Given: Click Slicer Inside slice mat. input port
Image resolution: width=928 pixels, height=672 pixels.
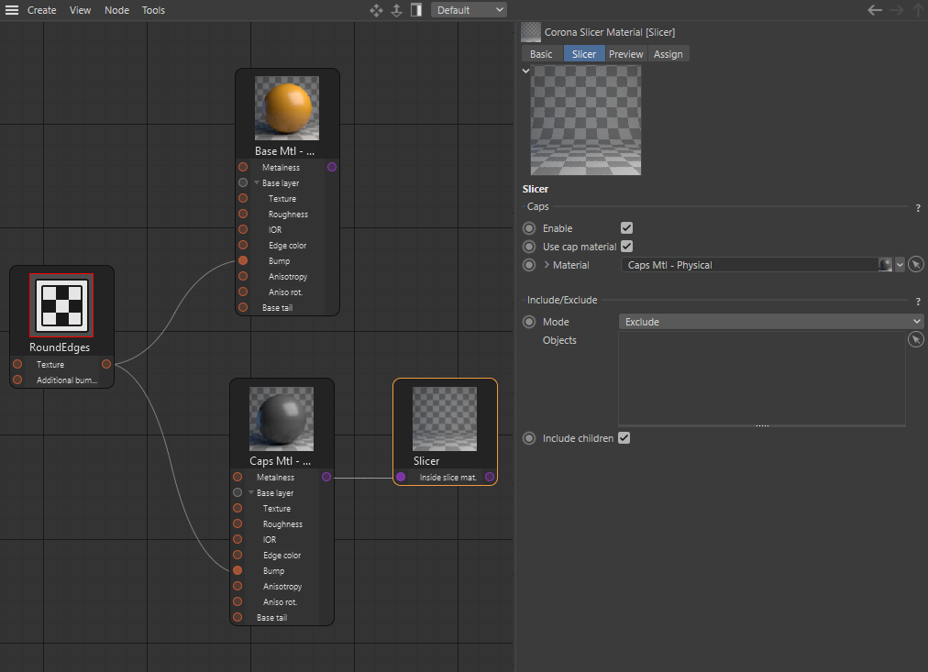Looking at the screenshot, I should (x=401, y=477).
